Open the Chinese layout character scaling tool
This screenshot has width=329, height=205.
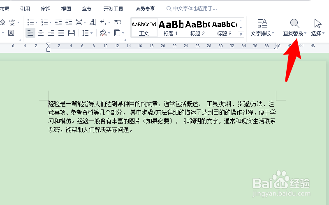pos(79,22)
